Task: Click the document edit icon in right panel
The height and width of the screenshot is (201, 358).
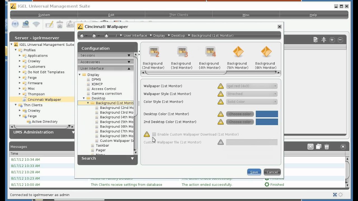Action: click(316, 40)
